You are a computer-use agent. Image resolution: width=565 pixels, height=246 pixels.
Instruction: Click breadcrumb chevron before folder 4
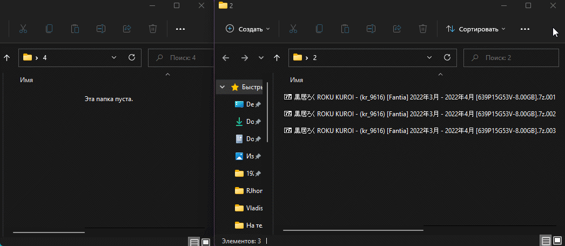[x=36, y=58]
